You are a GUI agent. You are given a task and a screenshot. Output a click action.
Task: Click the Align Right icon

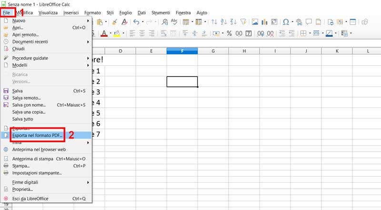pyautogui.click(x=151, y=33)
